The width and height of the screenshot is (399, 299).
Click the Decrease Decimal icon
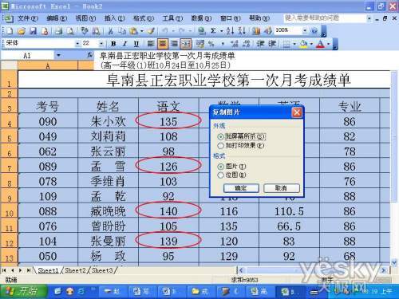point(246,44)
